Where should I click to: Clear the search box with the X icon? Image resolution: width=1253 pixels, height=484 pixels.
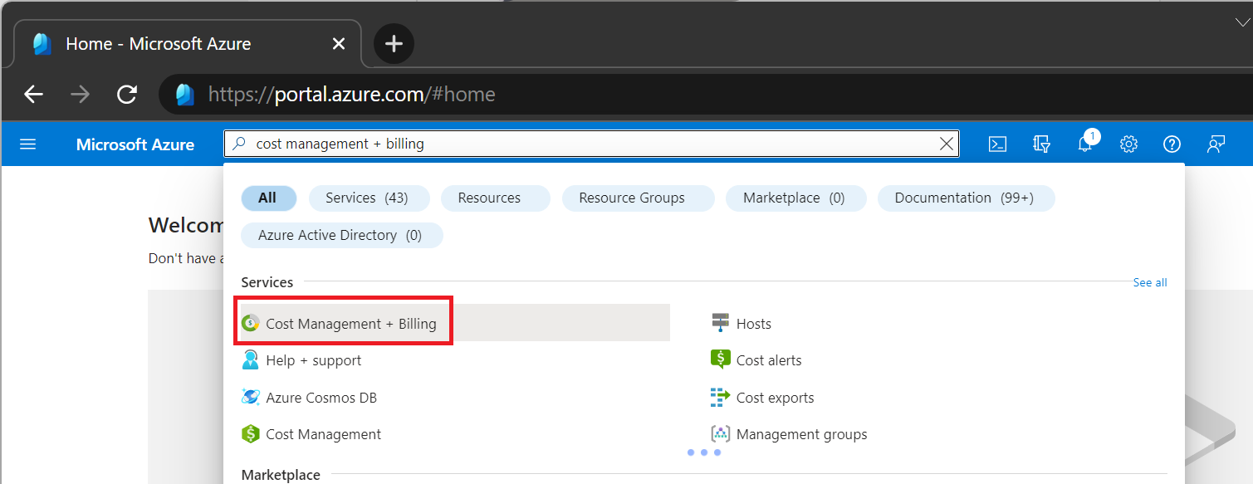click(946, 144)
